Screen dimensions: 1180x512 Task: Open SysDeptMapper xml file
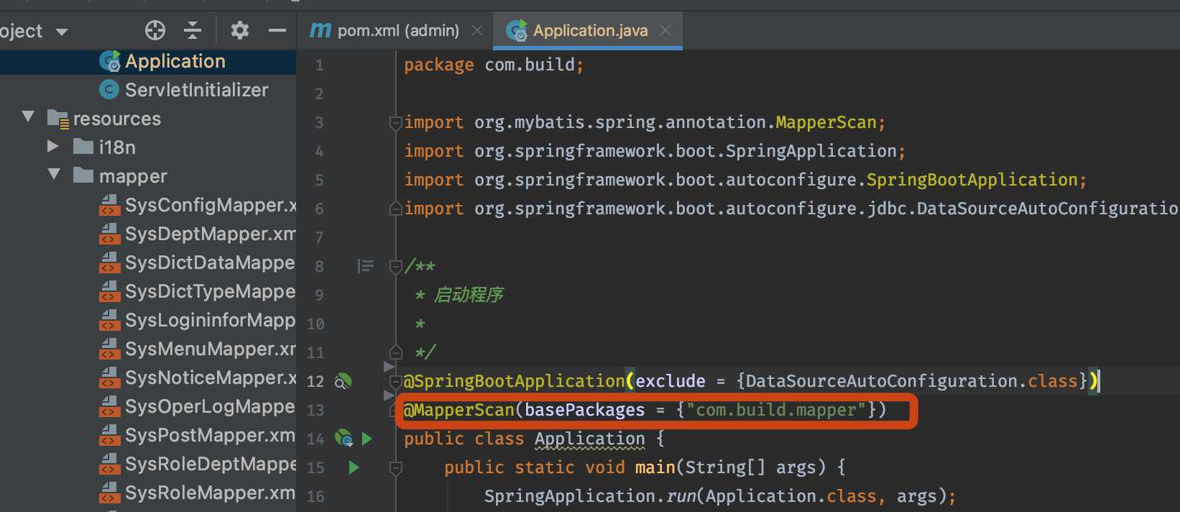[x=210, y=234]
